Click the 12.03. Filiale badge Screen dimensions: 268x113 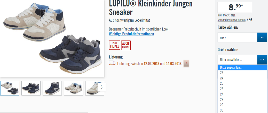115,45
